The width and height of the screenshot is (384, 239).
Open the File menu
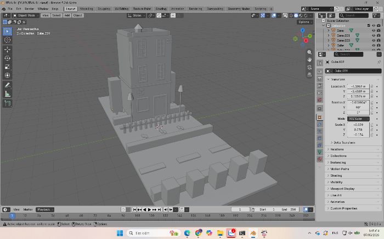[10, 9]
